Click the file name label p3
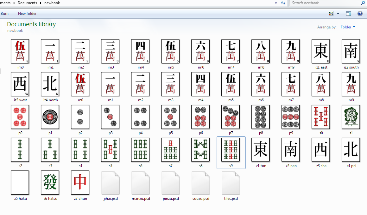The image size is (367, 215). pos(111,133)
